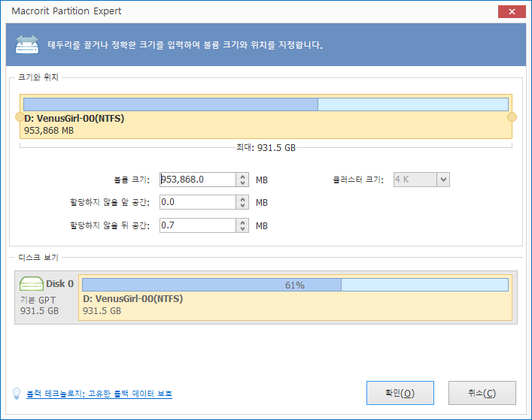
Task: Click the 클러스터 크기 label
Action: point(358,180)
